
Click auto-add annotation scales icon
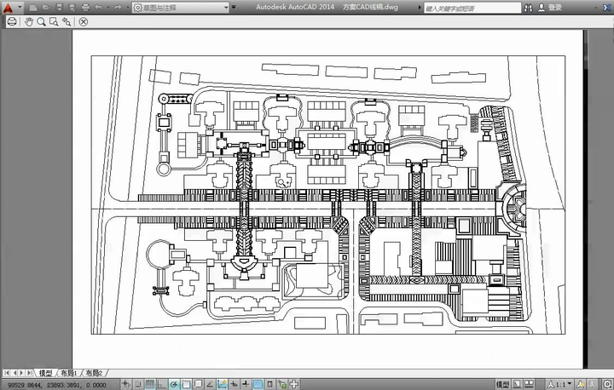592,385
